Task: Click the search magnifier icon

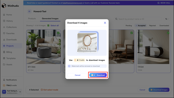Action: tap(116, 19)
